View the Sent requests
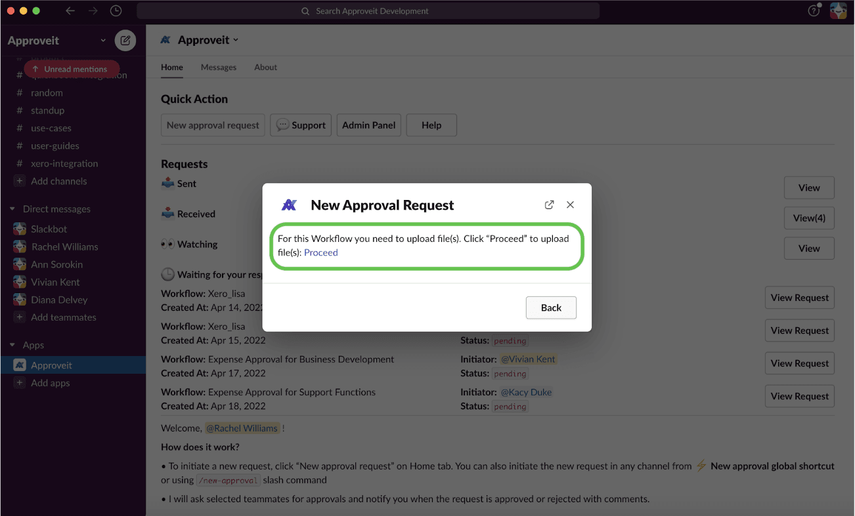 809,188
